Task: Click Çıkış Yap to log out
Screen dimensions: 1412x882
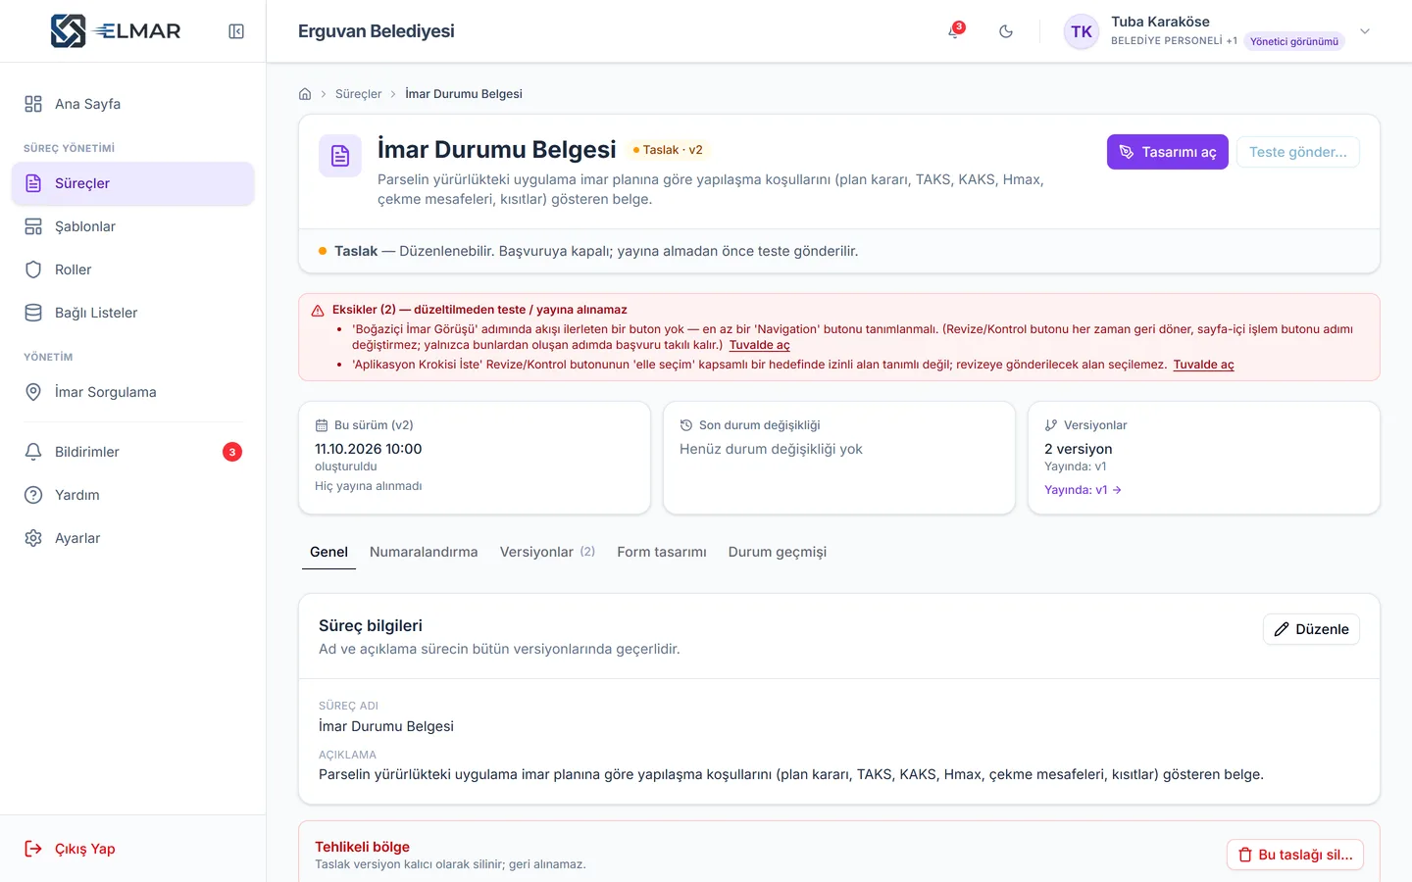Action: tap(70, 849)
